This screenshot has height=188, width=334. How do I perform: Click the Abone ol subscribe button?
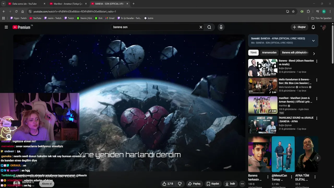(47, 184)
